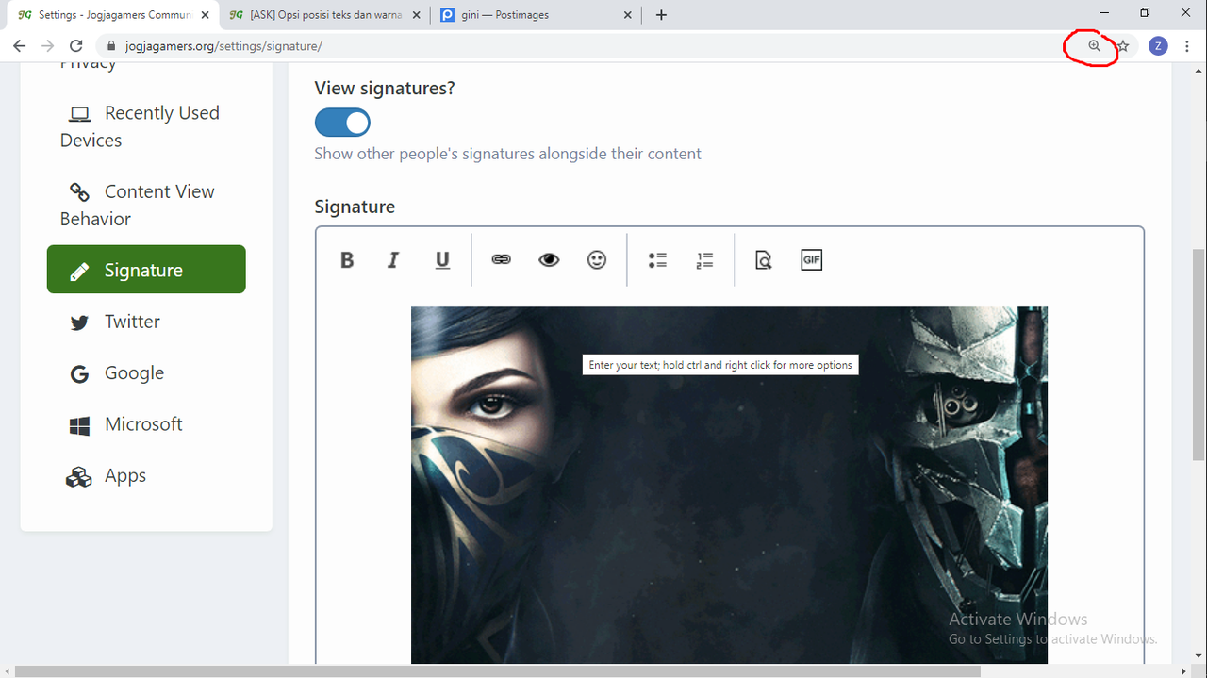Open the Chrome profile avatar
The width and height of the screenshot is (1207, 678).
(1158, 45)
